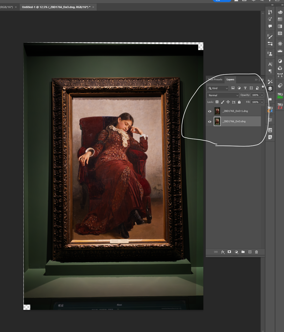Open the Histogram panel icon

tap(280, 51)
